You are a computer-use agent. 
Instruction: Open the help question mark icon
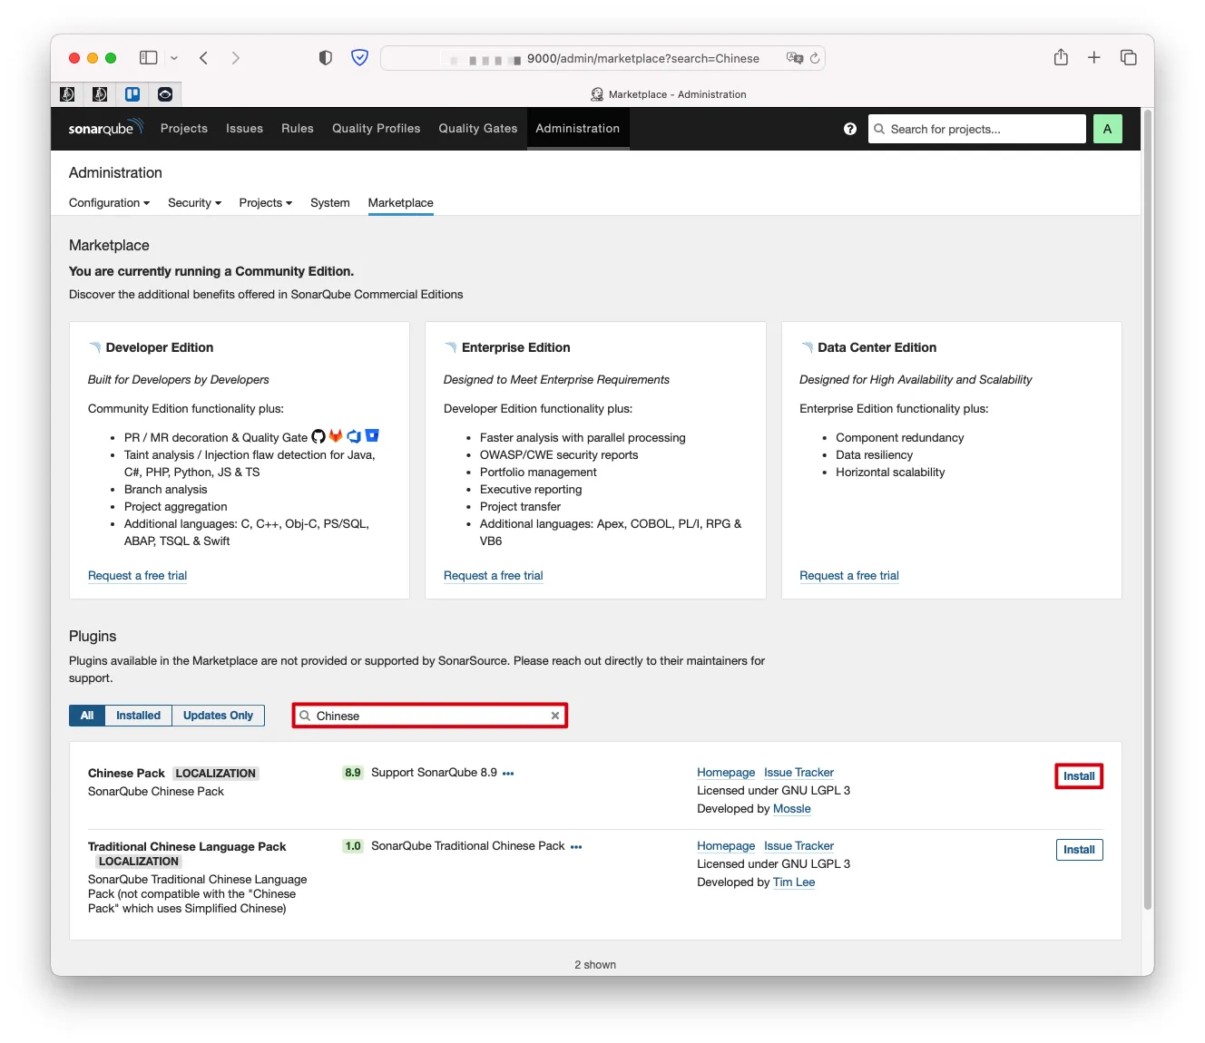[x=850, y=129]
